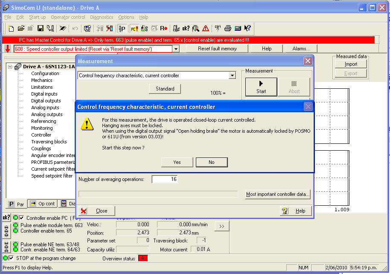Open the fault message 608 dropdown arrow
Screen dimensions: 390x274
tap(176, 49)
